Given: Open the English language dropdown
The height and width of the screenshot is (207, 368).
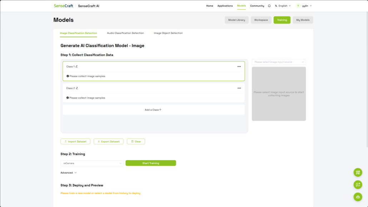Looking at the screenshot, I should (x=283, y=6).
